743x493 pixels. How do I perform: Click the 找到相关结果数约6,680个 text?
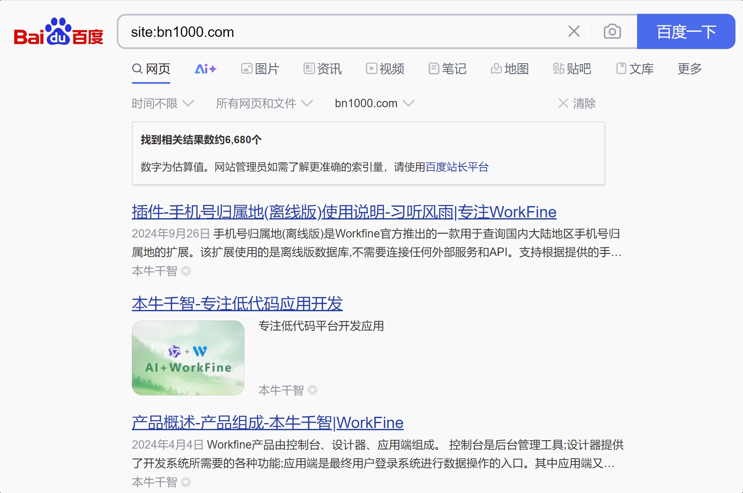point(201,140)
